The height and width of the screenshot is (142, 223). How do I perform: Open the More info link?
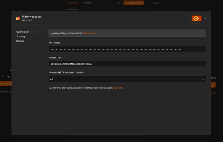click(118, 88)
